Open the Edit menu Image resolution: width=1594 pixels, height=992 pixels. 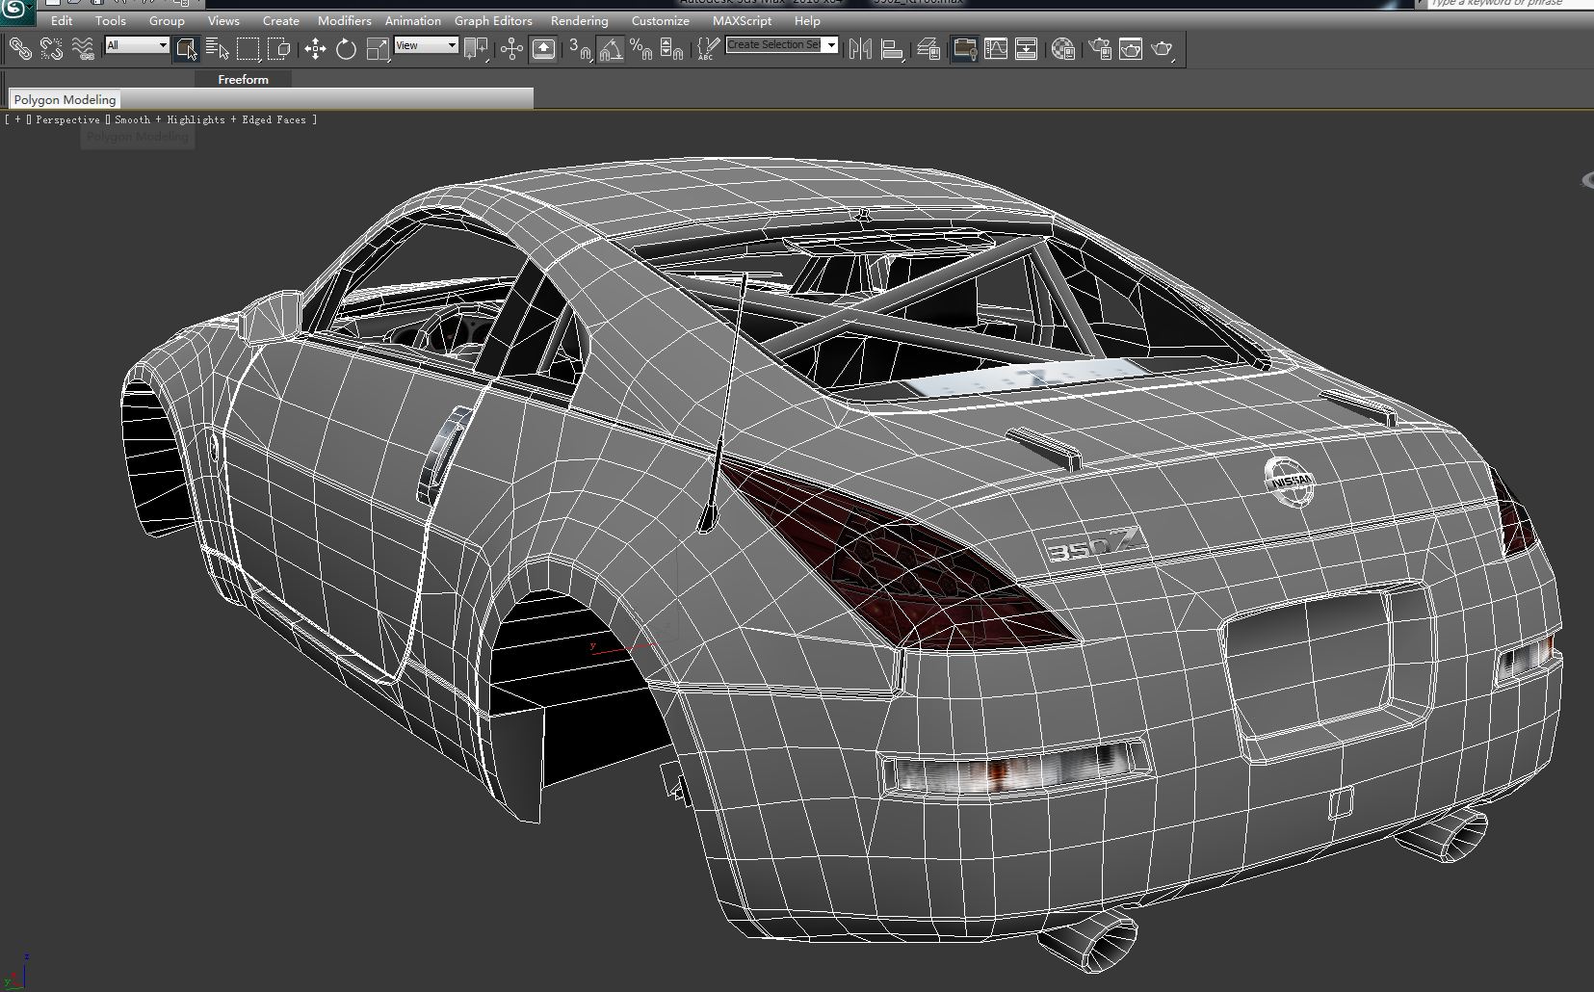62,20
